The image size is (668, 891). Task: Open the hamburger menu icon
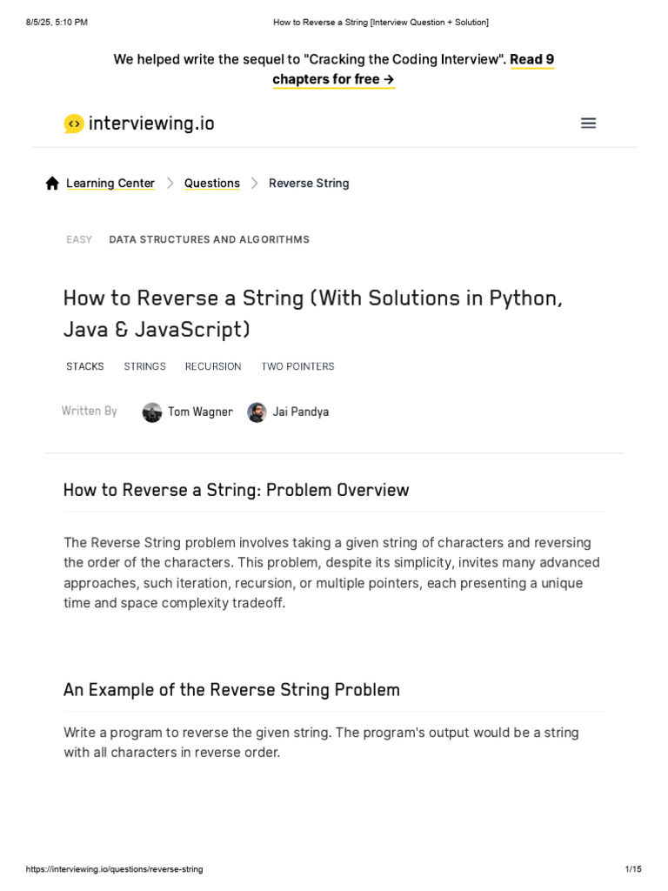click(588, 124)
